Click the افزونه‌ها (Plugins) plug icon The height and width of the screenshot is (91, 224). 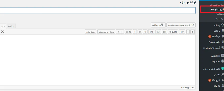223,80
